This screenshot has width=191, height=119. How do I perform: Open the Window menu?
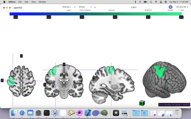click(x=42, y=2)
